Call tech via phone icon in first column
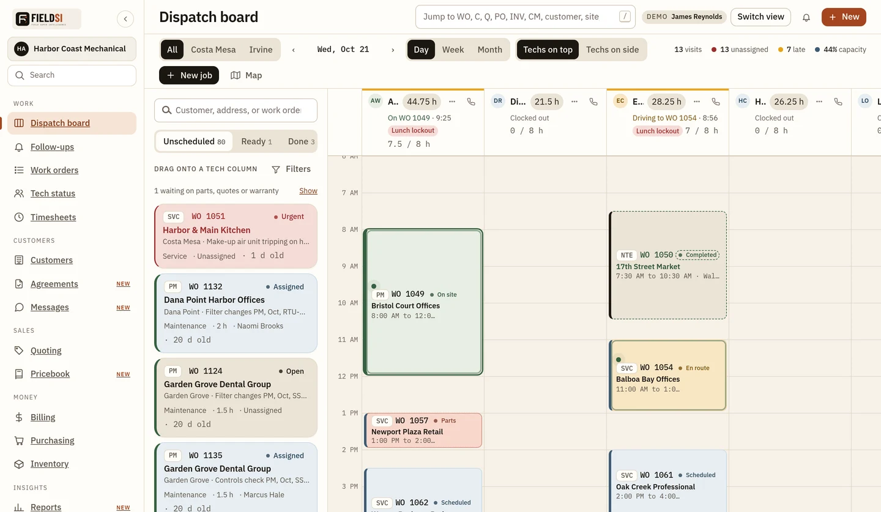Image resolution: width=881 pixels, height=512 pixels. (x=471, y=102)
